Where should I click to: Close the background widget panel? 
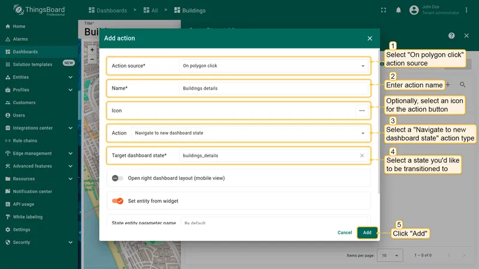(466, 36)
